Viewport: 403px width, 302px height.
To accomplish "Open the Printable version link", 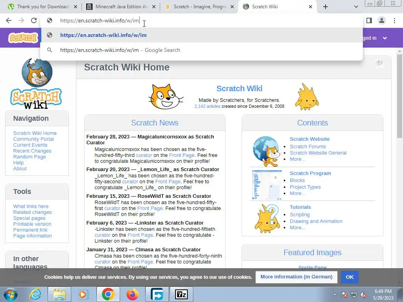I will coord(32,224).
